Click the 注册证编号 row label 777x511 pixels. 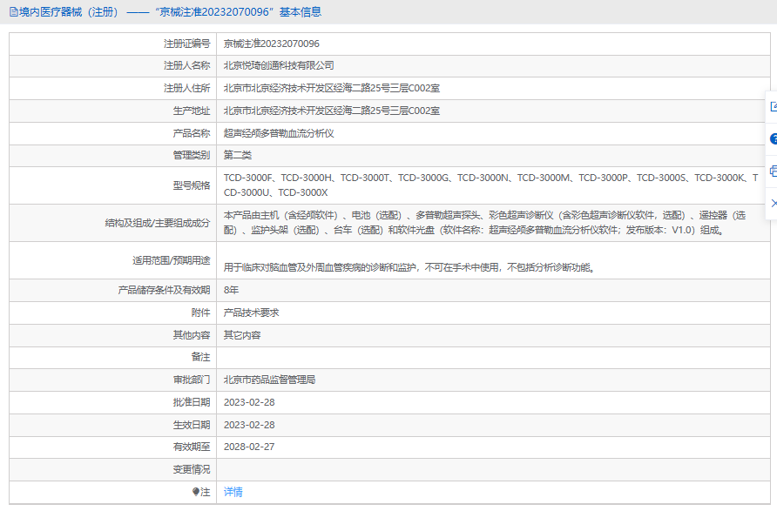coord(186,44)
